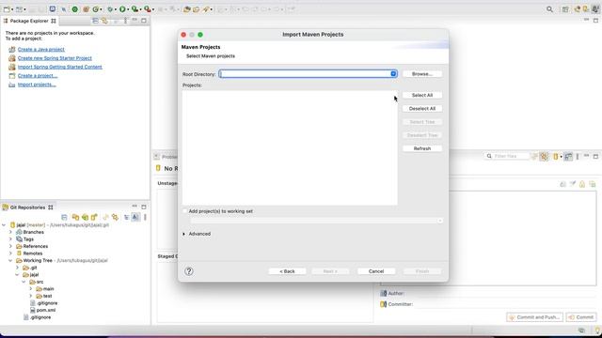The image size is (602, 338).
Task: Check Add project(s) to working set
Action: click(185, 211)
